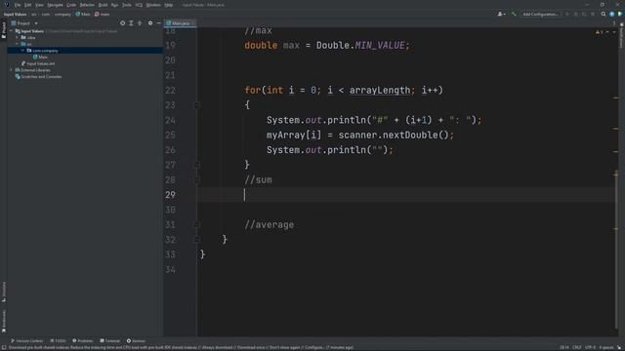Toggle the Project side tool window
The width and height of the screenshot is (625, 351).
[4, 30]
